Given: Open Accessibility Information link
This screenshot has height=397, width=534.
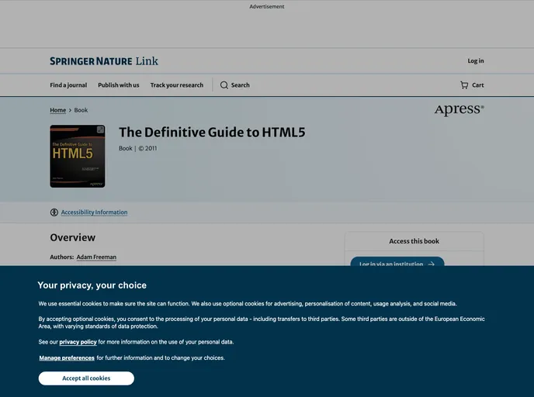Looking at the screenshot, I should pyautogui.click(x=95, y=212).
